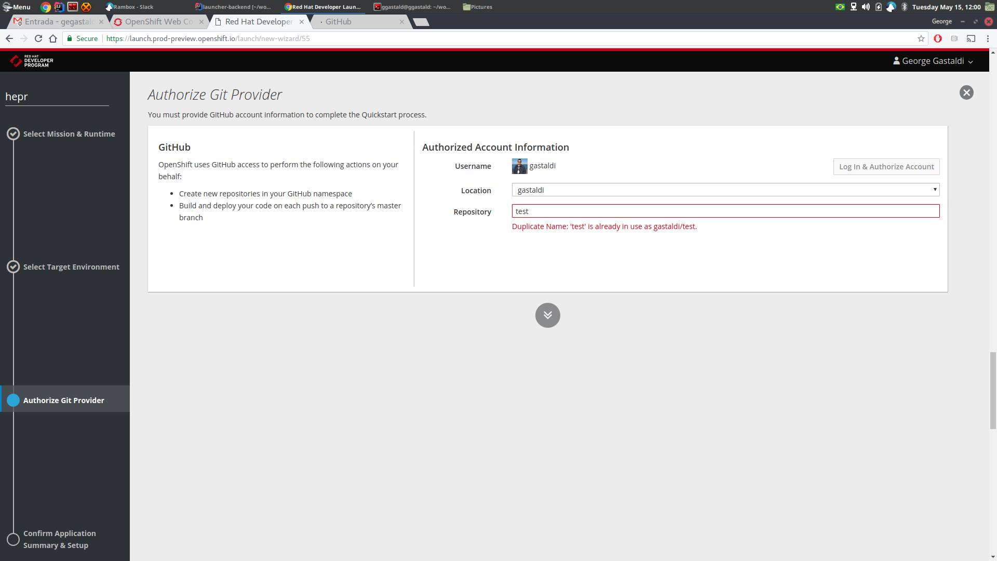997x561 pixels.
Task: Click the Brazilian flag keyboard layout indicator
Action: tap(841, 7)
